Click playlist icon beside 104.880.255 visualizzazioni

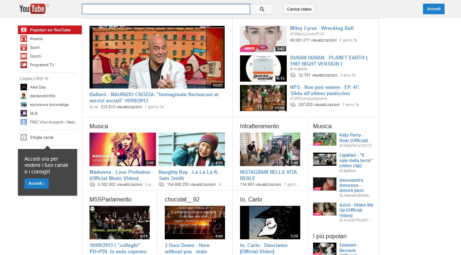coord(161,185)
